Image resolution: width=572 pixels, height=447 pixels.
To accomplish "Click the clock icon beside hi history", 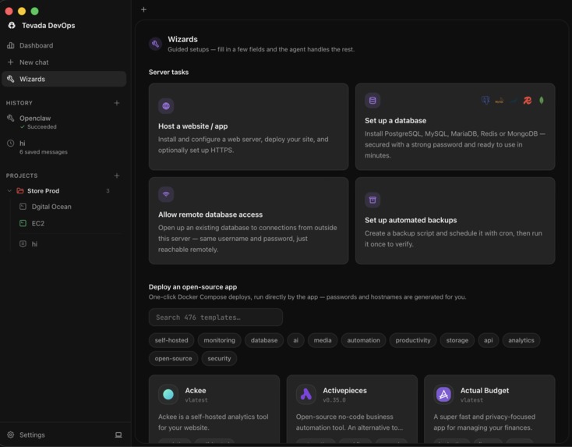I will pyautogui.click(x=11, y=144).
